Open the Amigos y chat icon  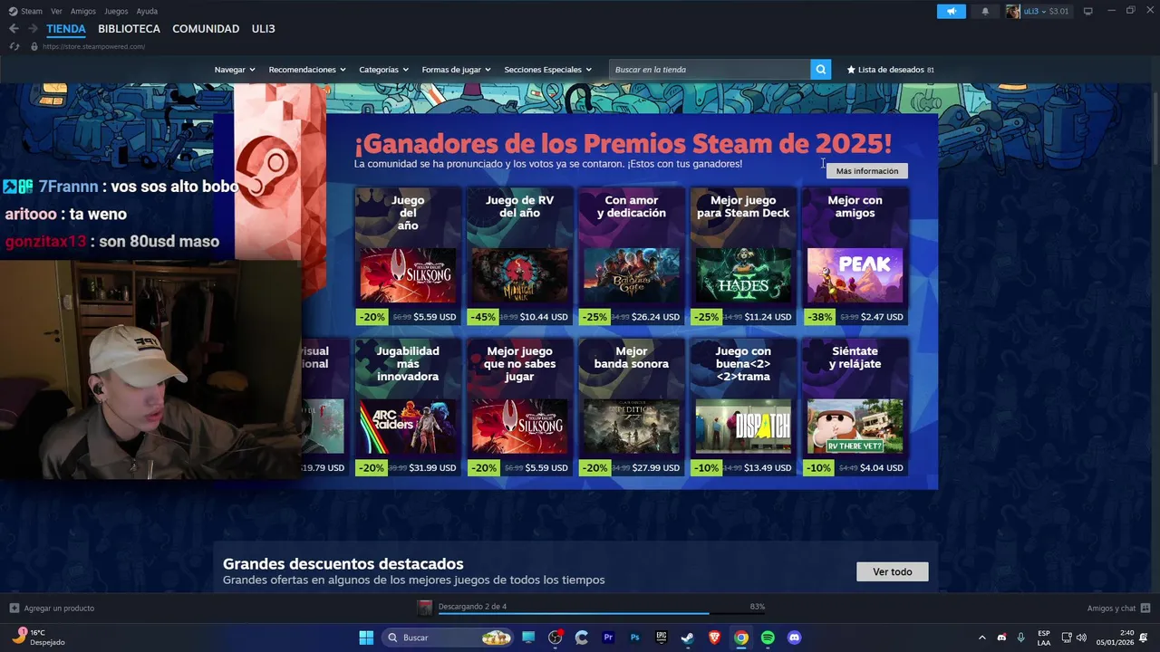(1145, 608)
